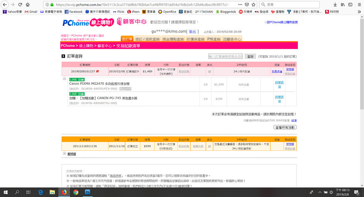Show more bookmarks with the double chevron
Screen dimensions: 364x197
coord(359,12)
